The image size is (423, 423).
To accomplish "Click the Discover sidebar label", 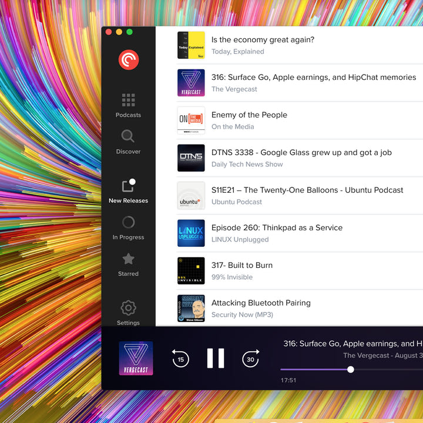I will click(129, 152).
